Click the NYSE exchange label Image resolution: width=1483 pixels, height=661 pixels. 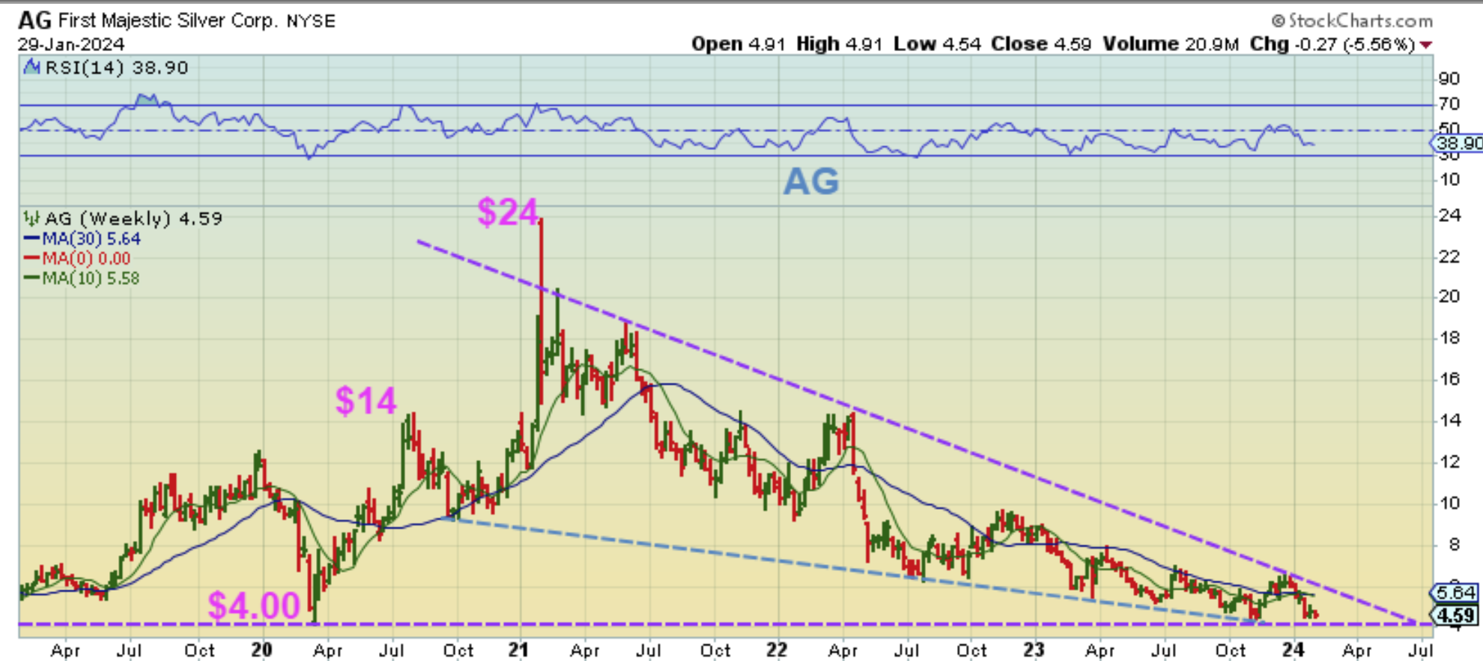pos(311,21)
